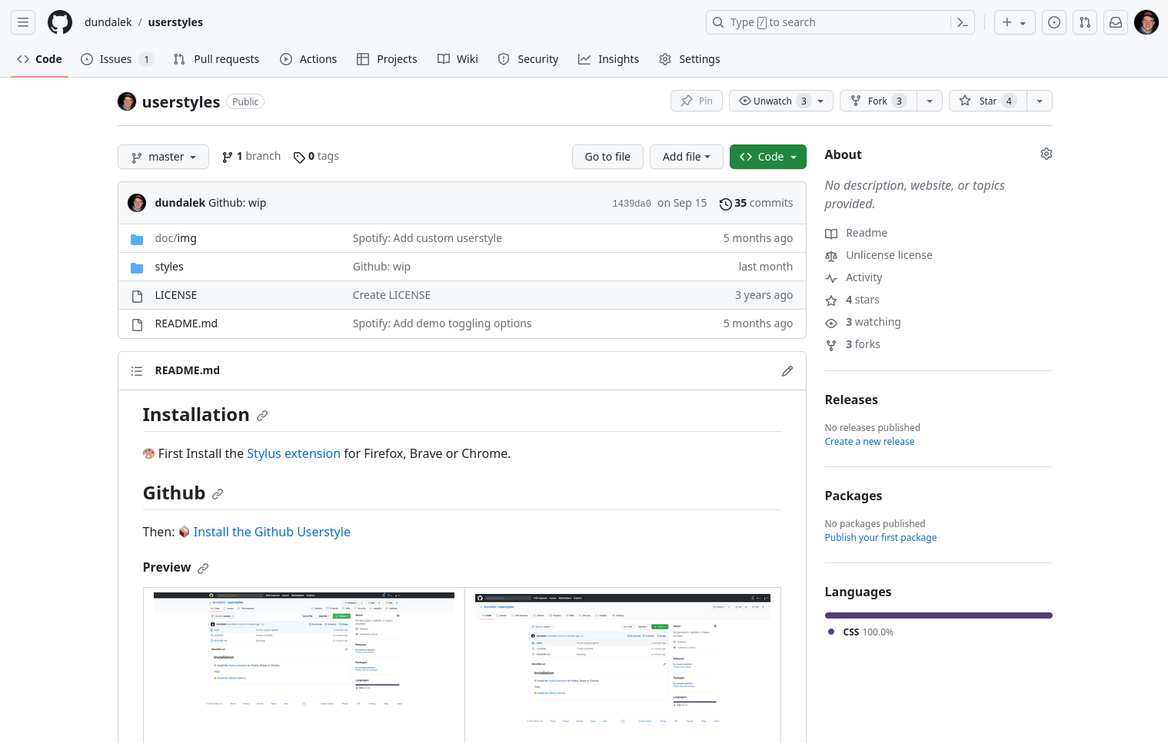This screenshot has height=743, width=1168.
Task: Expand the Fork options dropdown arrow
Action: click(930, 101)
